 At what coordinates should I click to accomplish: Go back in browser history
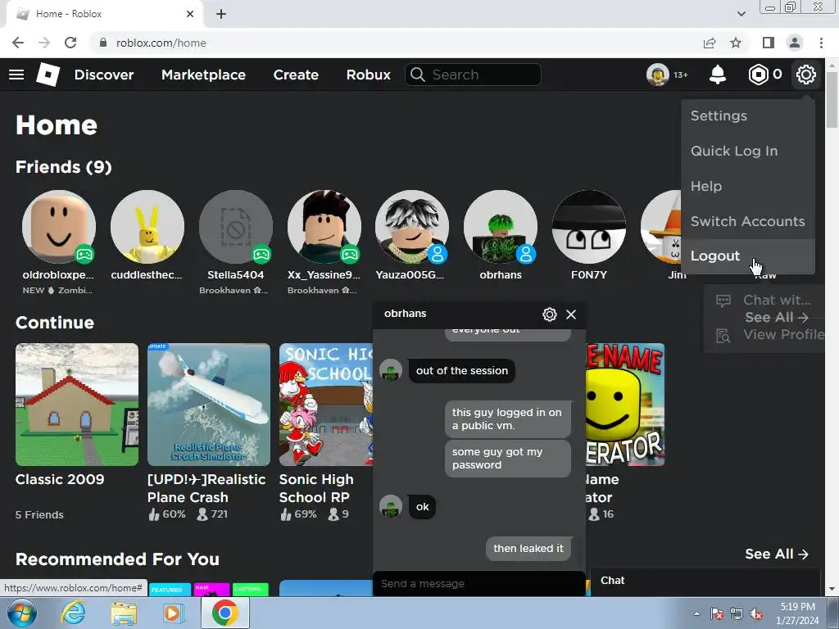18,43
